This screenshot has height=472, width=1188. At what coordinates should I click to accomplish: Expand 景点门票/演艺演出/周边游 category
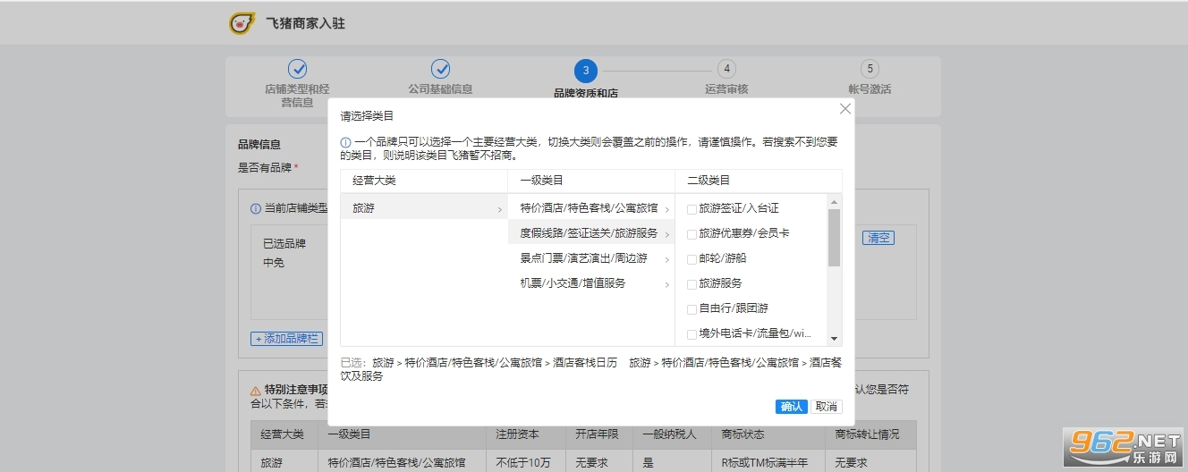pos(590,258)
